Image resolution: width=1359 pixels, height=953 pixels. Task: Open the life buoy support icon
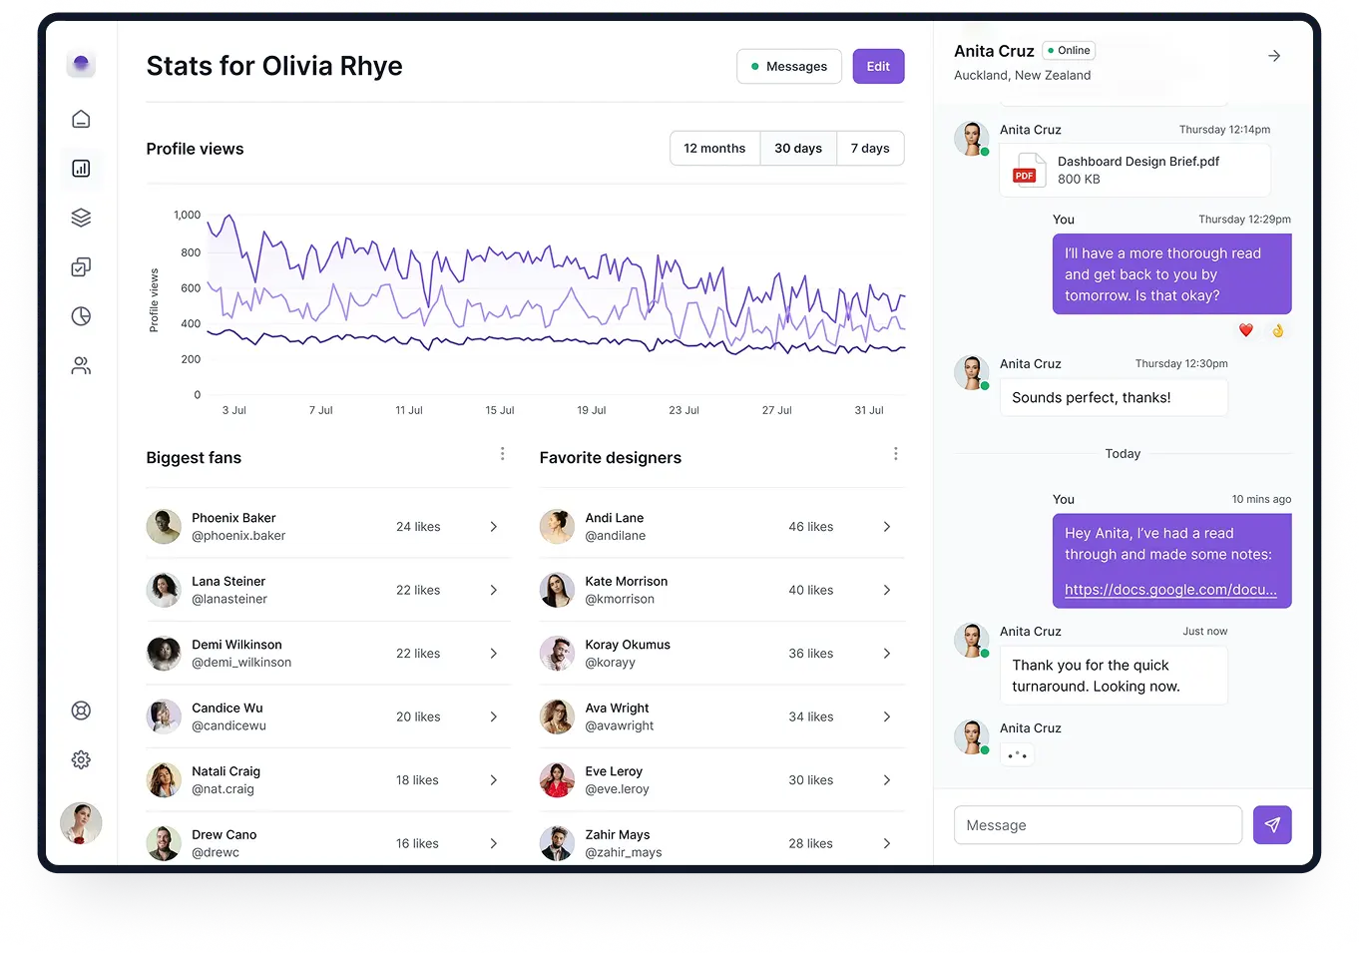point(81,711)
